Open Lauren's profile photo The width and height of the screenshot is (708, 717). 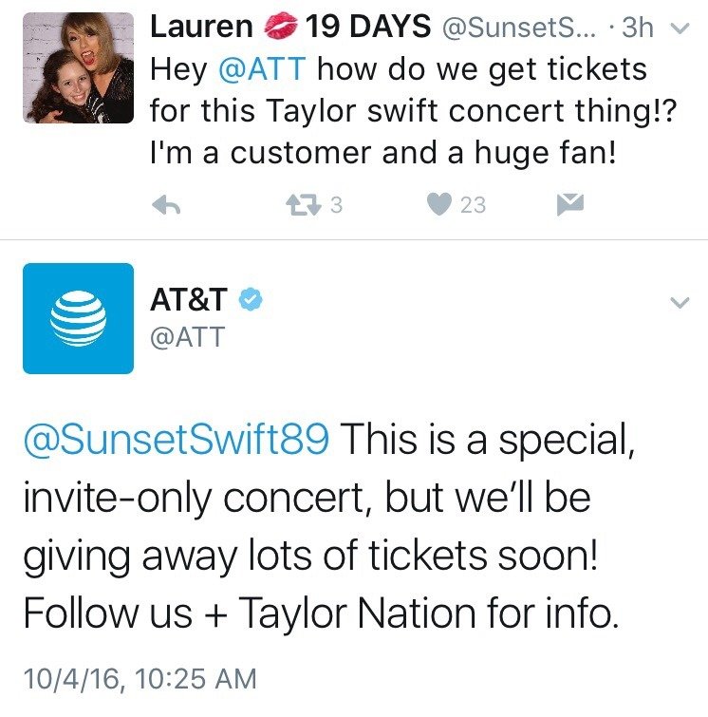[x=78, y=68]
